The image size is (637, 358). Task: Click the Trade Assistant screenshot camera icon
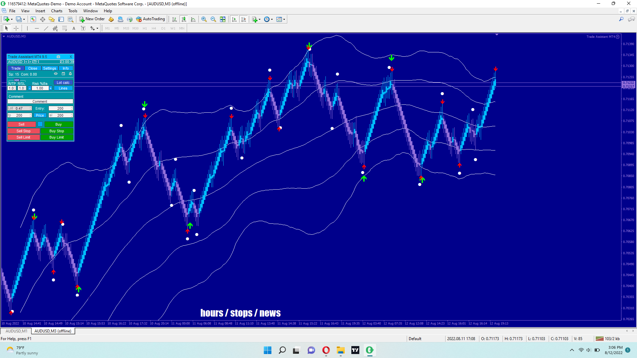(58, 57)
